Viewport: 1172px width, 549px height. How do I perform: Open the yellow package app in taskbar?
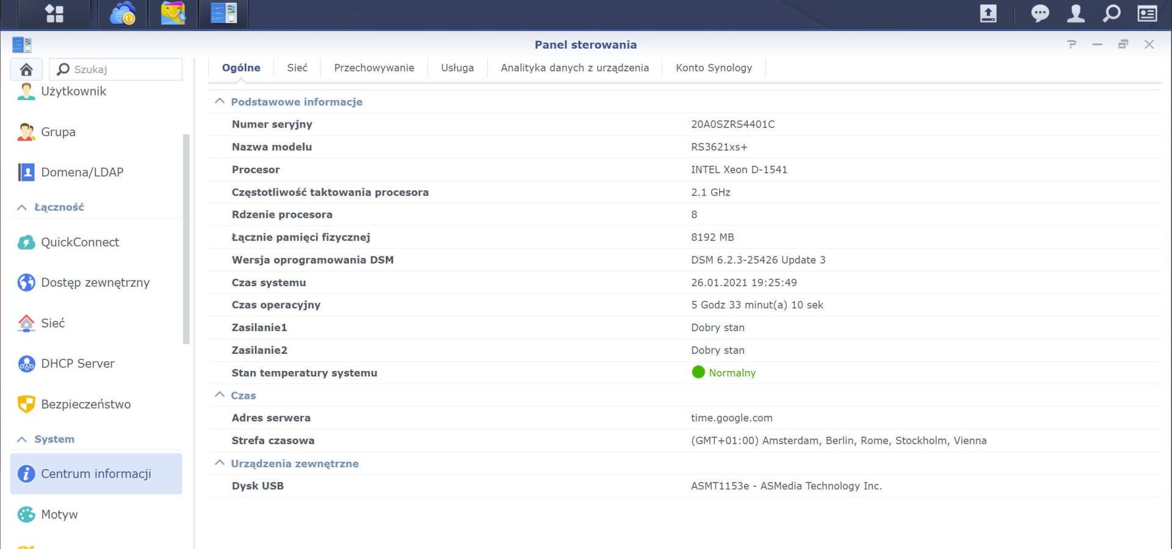tap(173, 13)
